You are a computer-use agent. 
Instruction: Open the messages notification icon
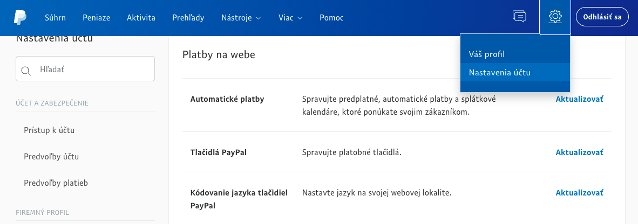pos(519,17)
